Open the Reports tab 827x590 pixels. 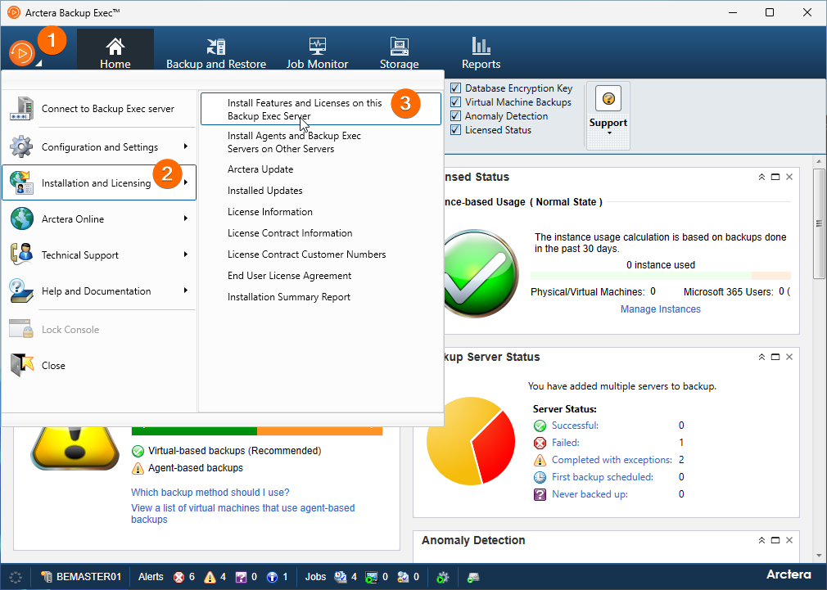click(481, 52)
